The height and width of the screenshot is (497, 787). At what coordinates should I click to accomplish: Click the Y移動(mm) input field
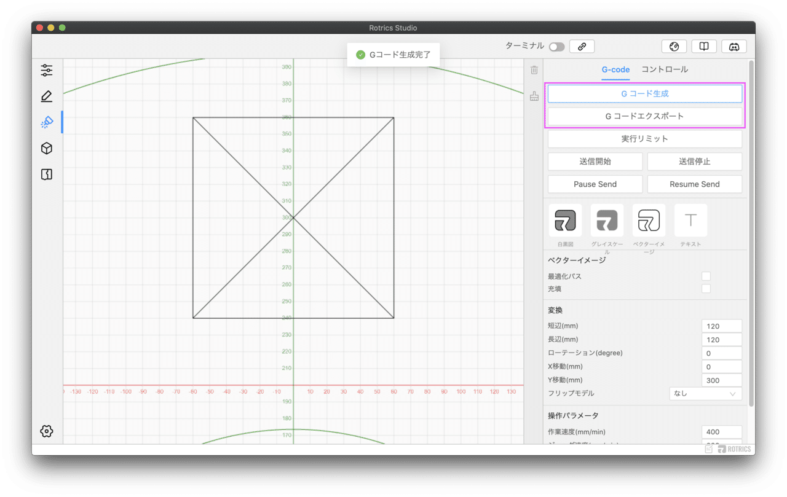point(722,380)
